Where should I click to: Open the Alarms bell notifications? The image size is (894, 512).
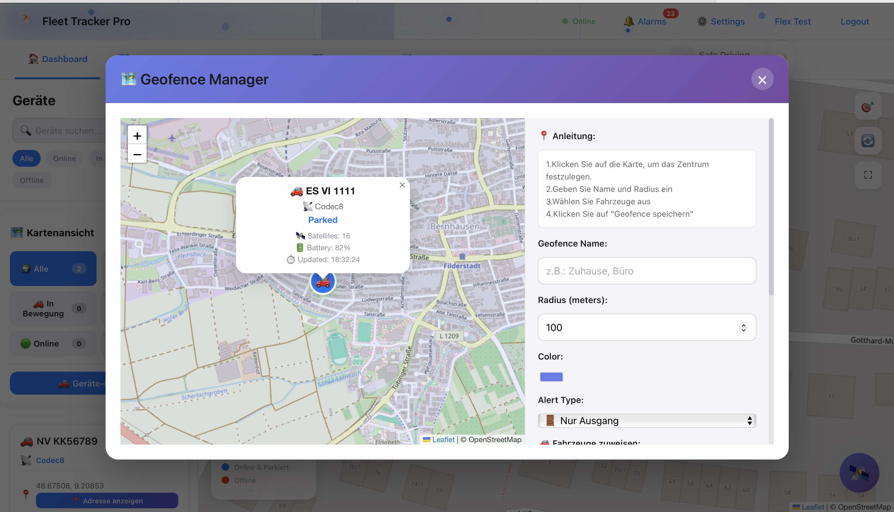[x=645, y=21]
